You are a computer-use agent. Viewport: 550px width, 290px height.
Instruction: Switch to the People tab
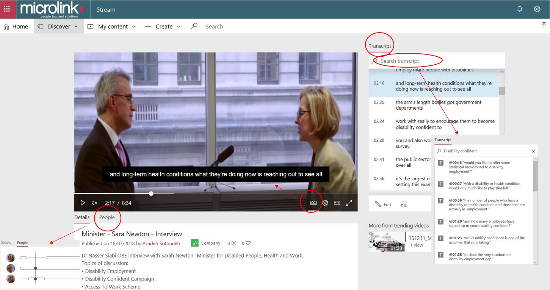pyautogui.click(x=107, y=217)
